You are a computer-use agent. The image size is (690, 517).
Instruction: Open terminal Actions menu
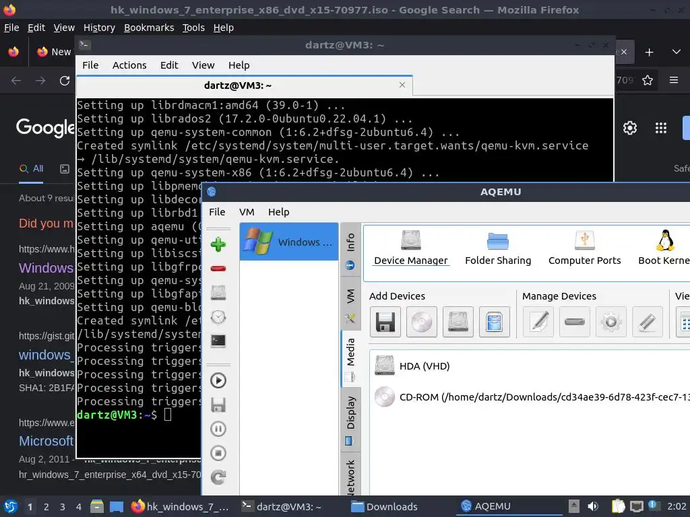pyautogui.click(x=129, y=65)
